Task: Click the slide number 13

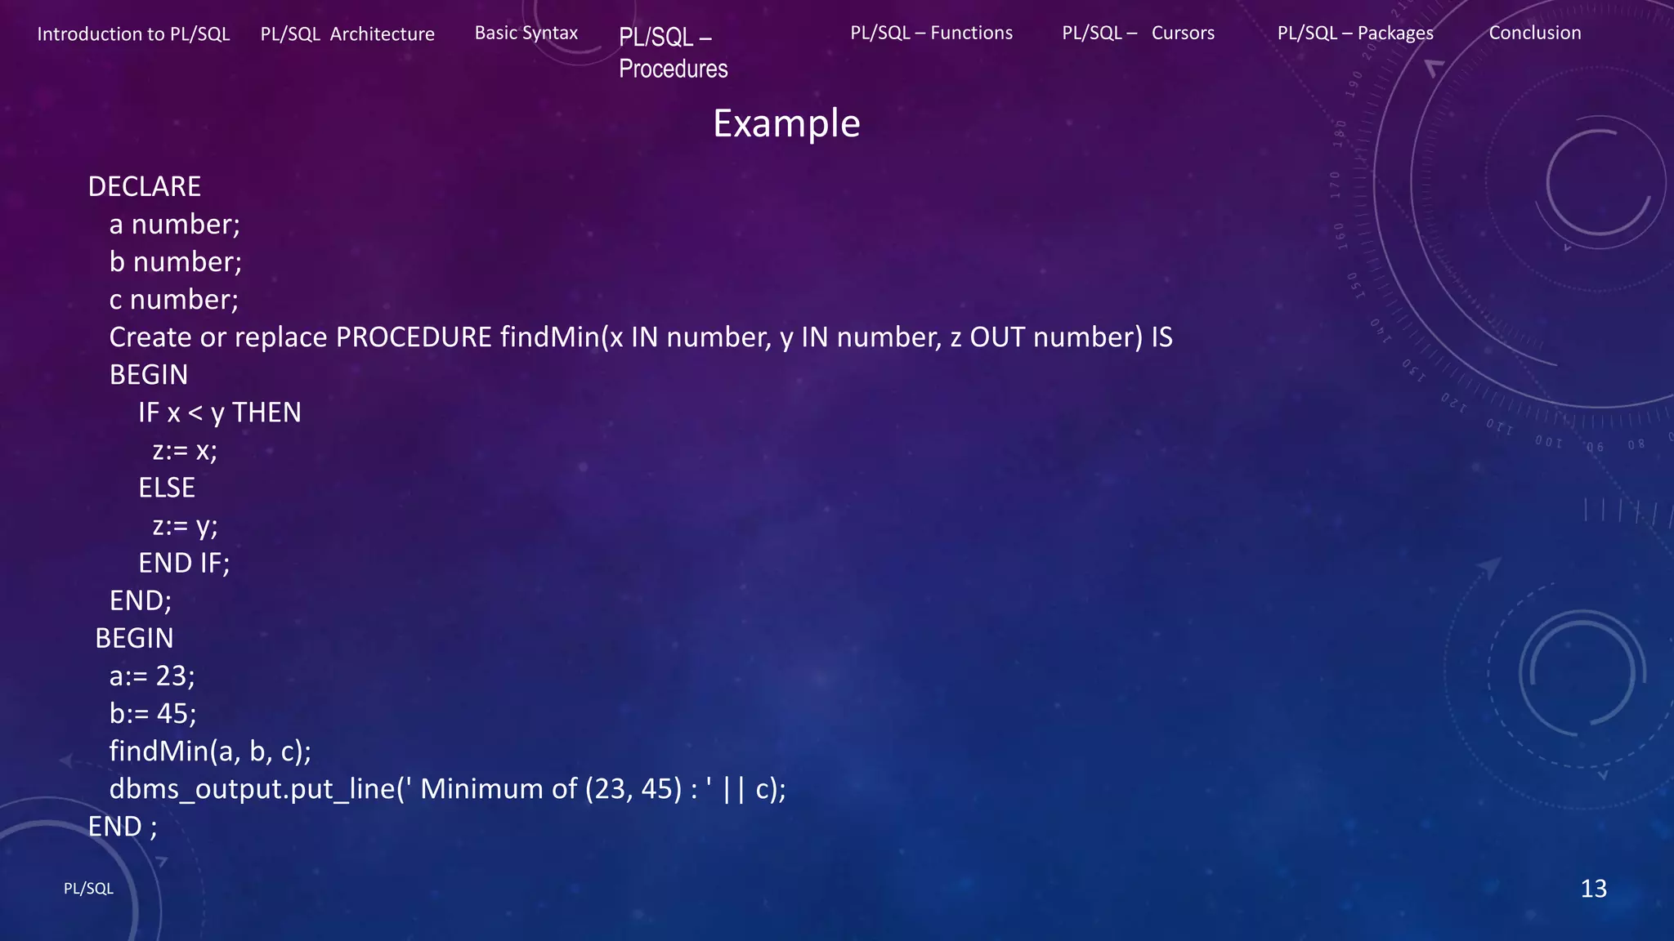Action: pyautogui.click(x=1593, y=889)
